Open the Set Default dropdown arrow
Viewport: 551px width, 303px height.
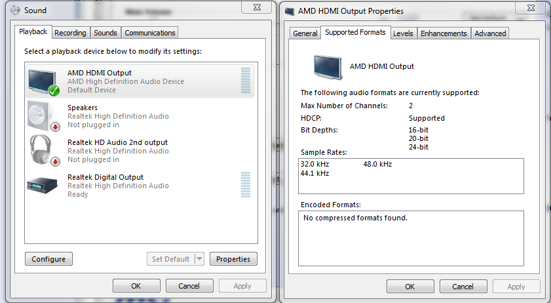pos(199,259)
